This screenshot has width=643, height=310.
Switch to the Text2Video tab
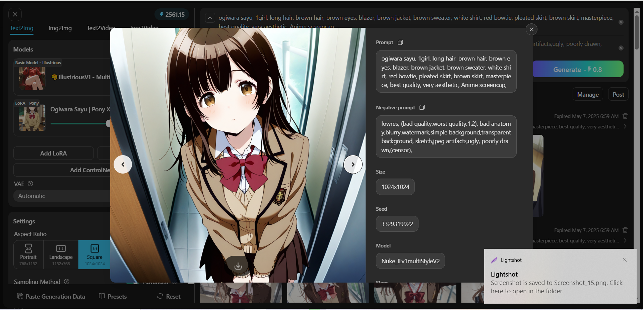tap(101, 28)
